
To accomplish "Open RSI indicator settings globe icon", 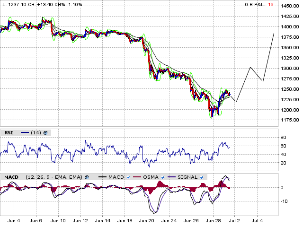I will [x=45, y=133].
